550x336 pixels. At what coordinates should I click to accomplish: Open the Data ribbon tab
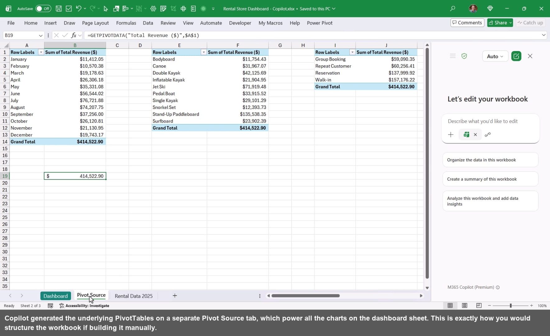[x=148, y=23]
